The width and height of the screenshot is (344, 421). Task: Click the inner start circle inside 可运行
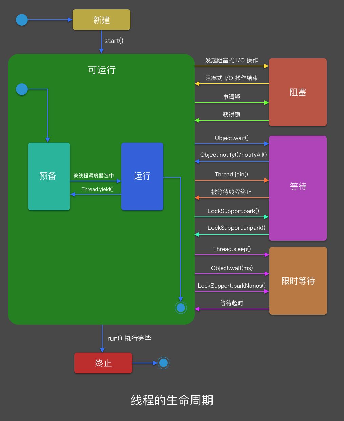click(21, 89)
